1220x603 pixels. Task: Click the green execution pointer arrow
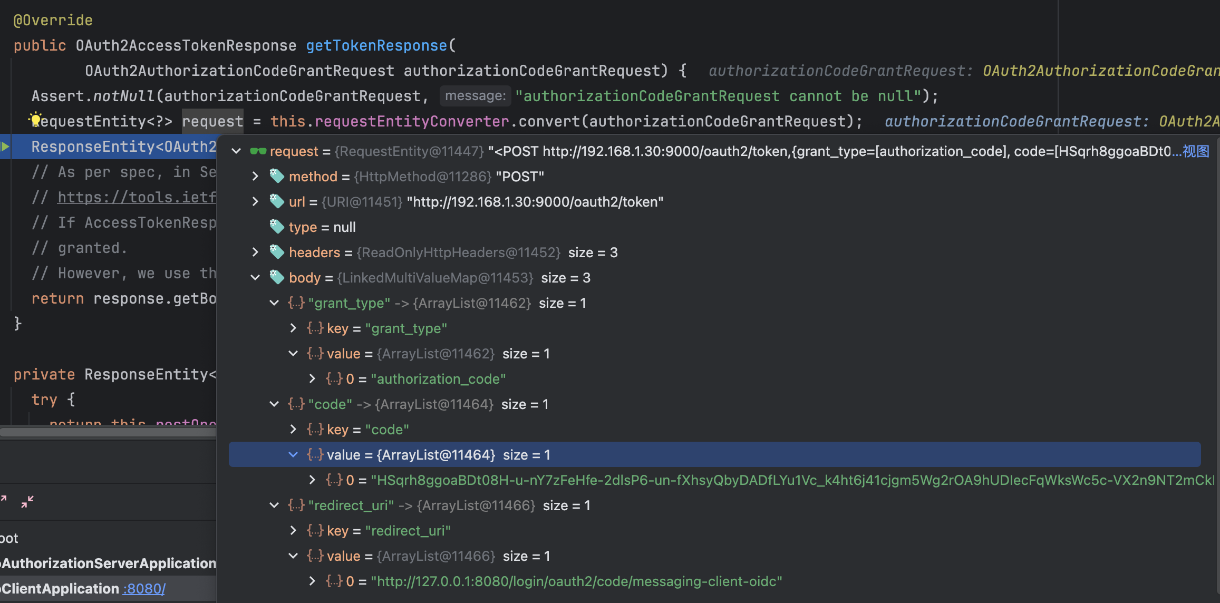pos(4,147)
